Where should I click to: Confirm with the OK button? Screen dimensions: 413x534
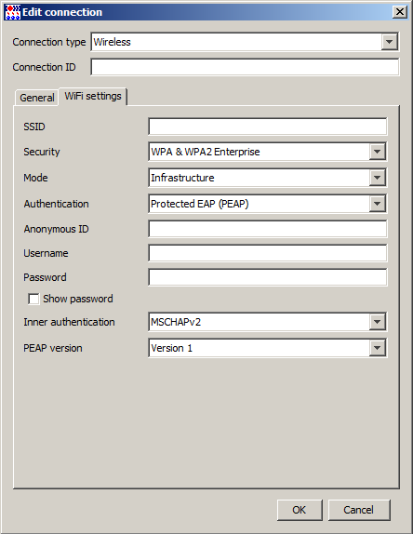click(300, 510)
